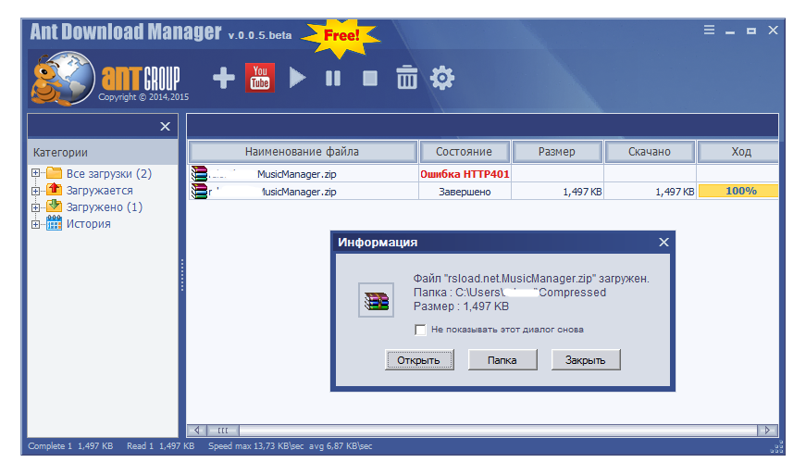Click the Загружено download-arrow icon
This screenshot has height=475, width=806.
pyautogui.click(x=54, y=206)
